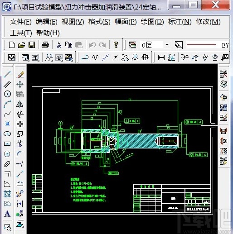Open the 幅面(P) menu
The width and height of the screenshot is (233, 234).
(126, 22)
